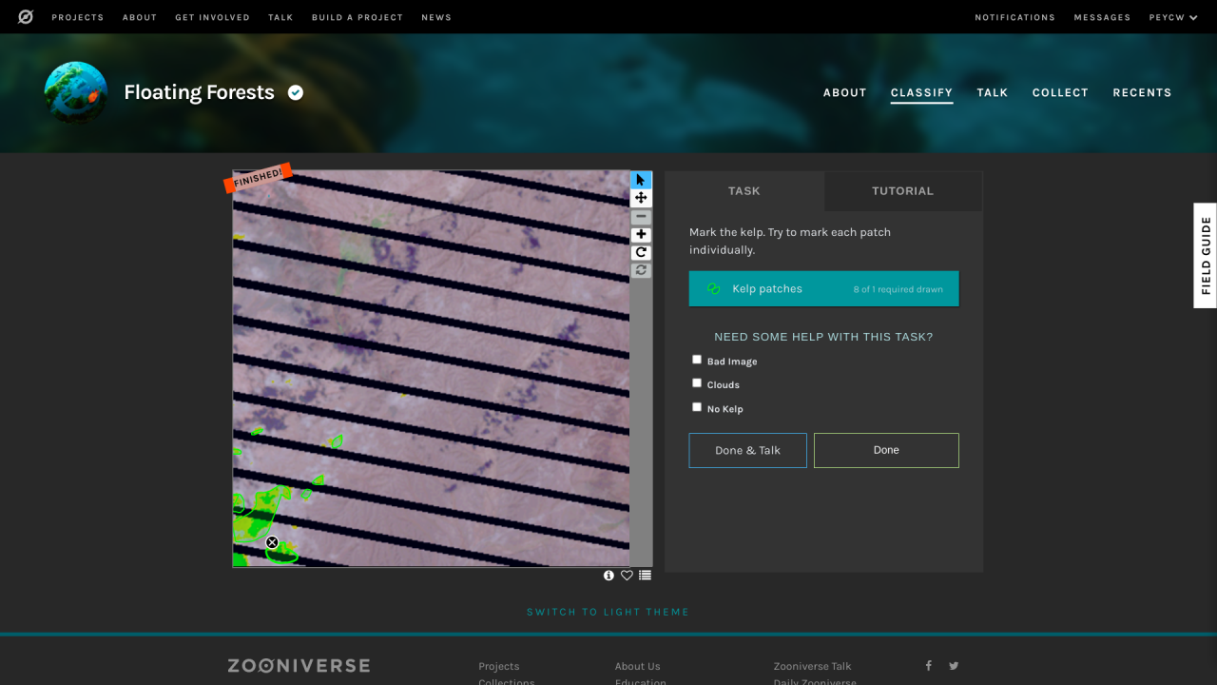Screen dimensions: 1217x685
Task: Open Build a Project page
Action: (357, 17)
